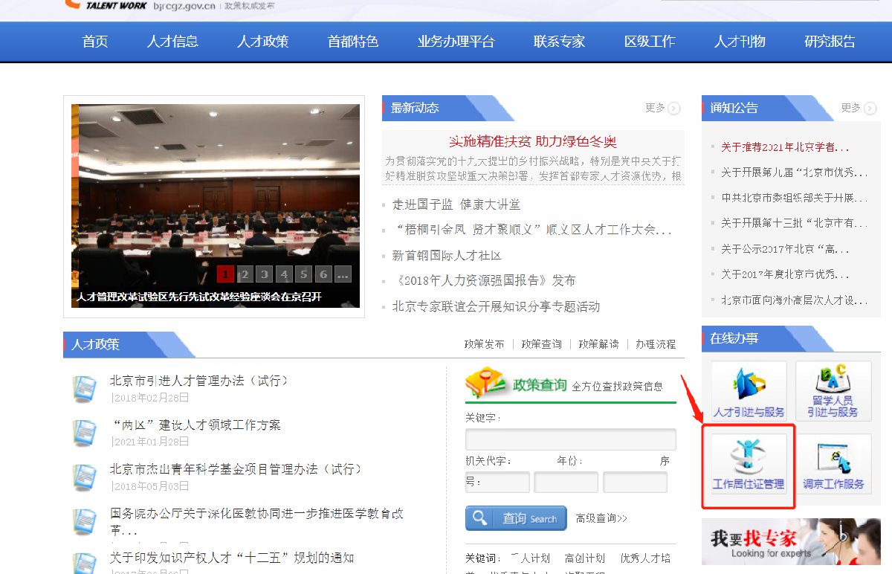Open notice 关于公示2017年北京“高...
The width and height of the screenshot is (892, 574).
[785, 249]
